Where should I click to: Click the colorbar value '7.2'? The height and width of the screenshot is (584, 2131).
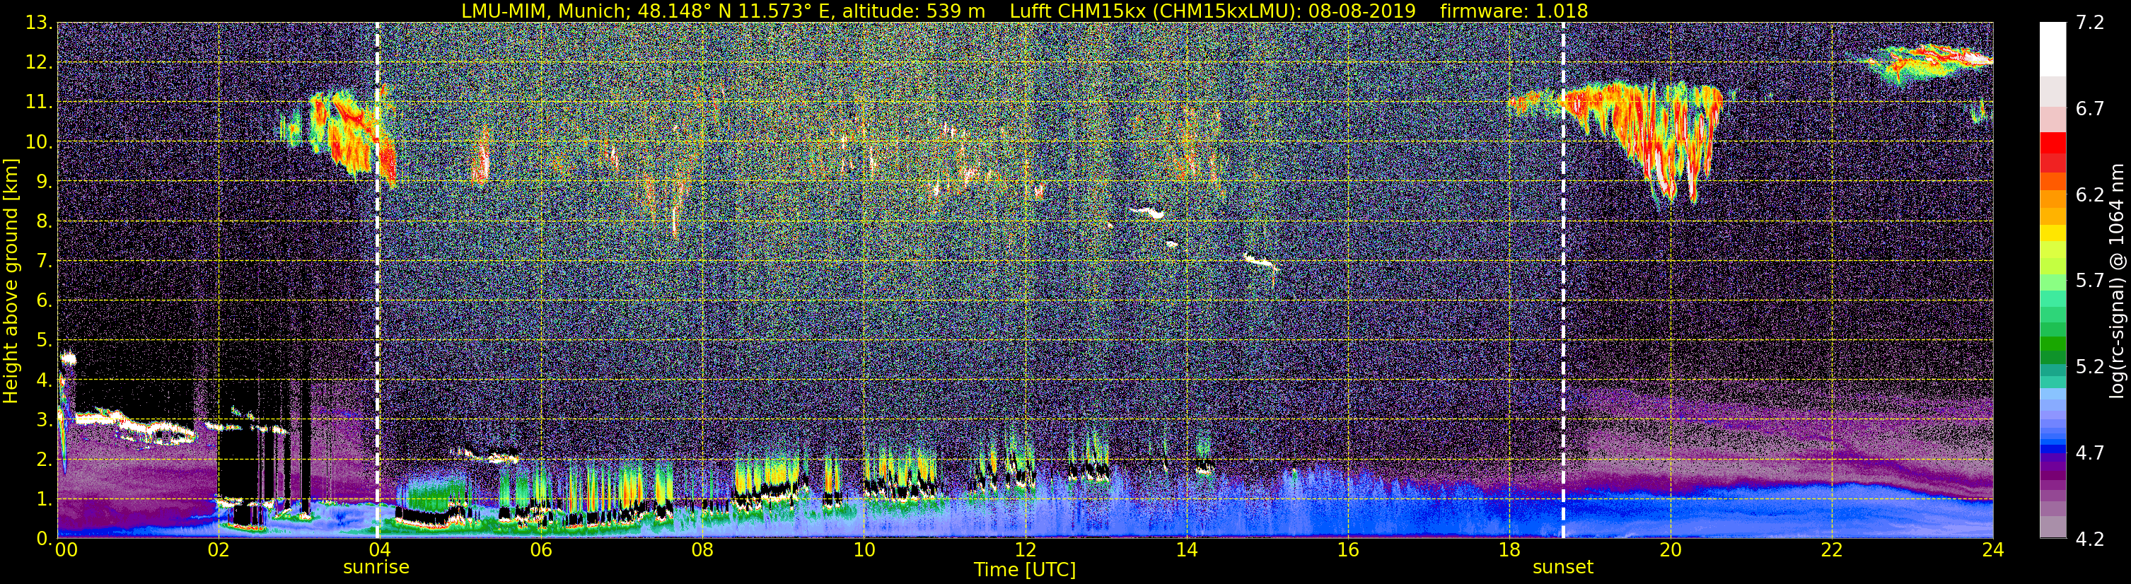2090,23
